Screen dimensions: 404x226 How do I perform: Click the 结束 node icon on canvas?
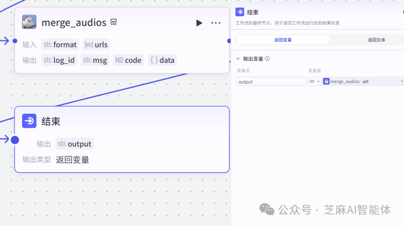pyautogui.click(x=29, y=121)
